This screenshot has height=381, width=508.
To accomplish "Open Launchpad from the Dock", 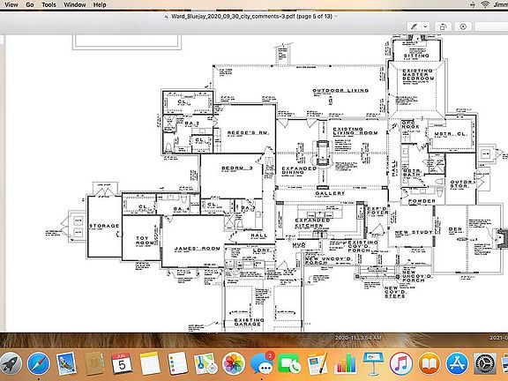I will (10, 363).
